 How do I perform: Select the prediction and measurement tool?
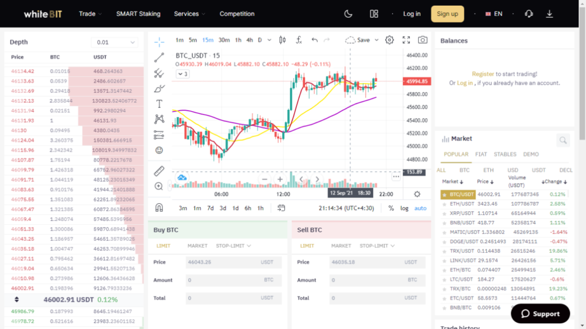click(x=159, y=135)
